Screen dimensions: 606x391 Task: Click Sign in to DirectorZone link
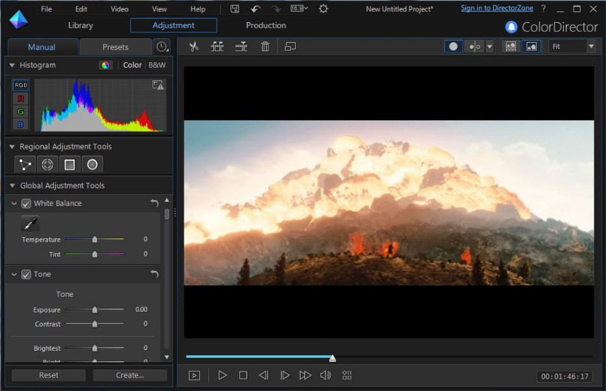tap(496, 8)
